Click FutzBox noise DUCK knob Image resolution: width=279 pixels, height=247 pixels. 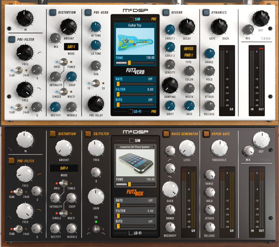[x=170, y=189]
